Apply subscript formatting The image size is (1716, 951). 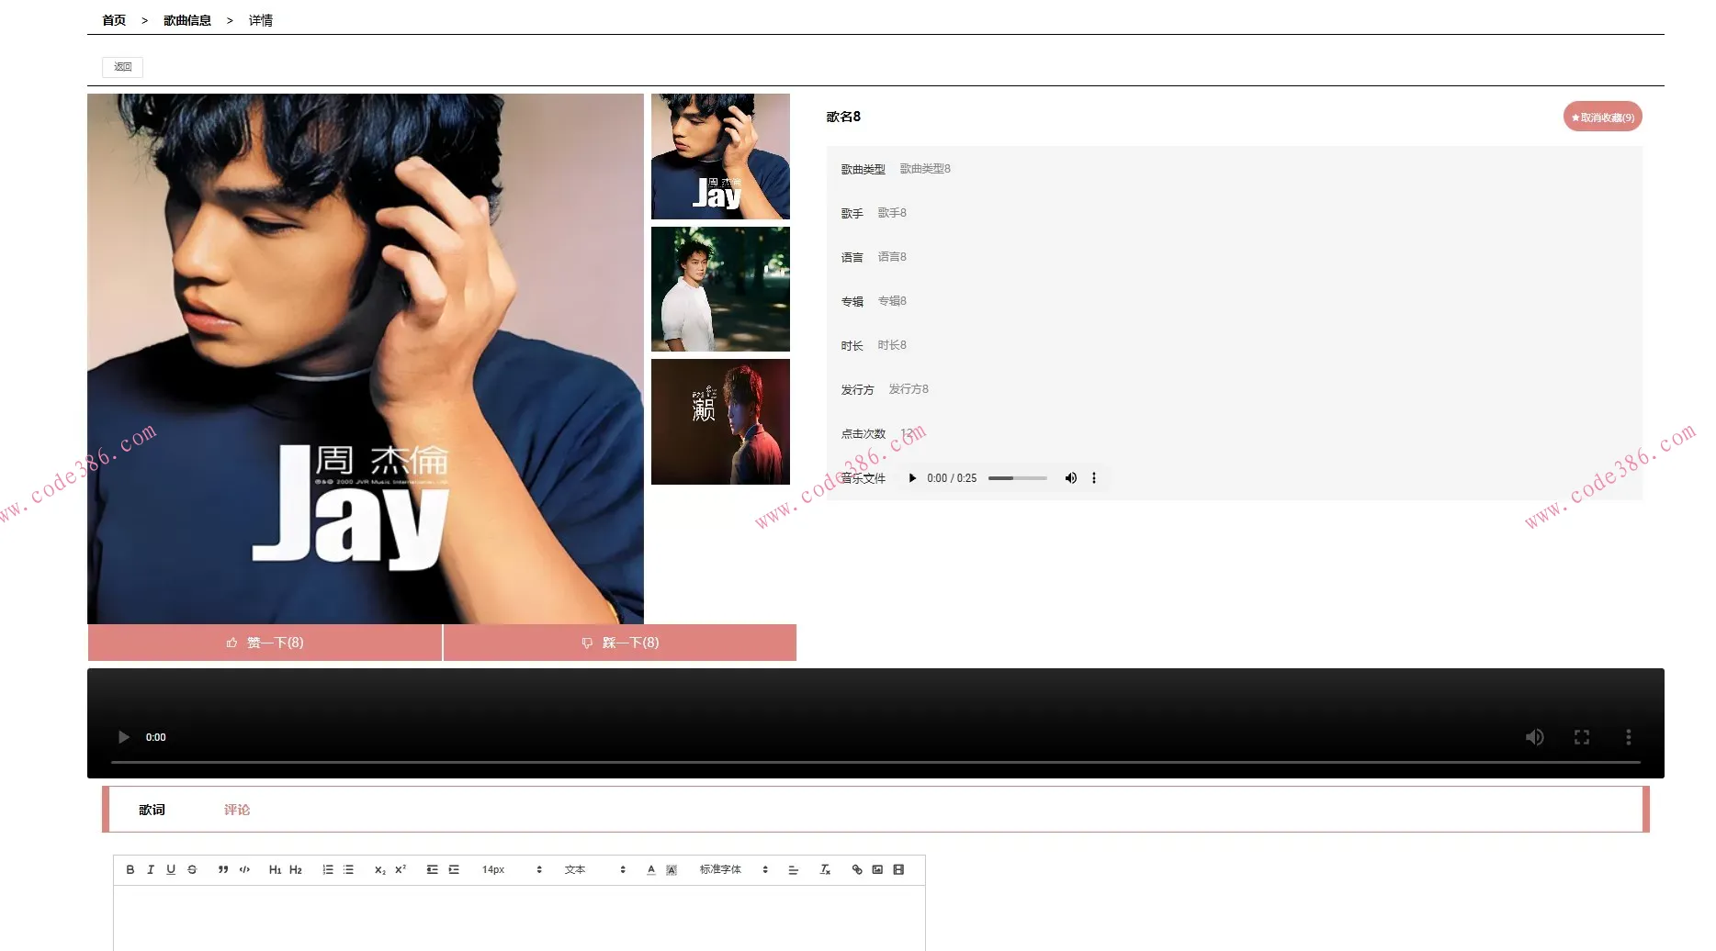click(x=380, y=869)
